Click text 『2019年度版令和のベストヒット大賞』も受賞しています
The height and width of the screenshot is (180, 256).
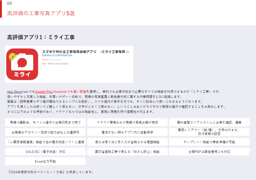(51, 172)
